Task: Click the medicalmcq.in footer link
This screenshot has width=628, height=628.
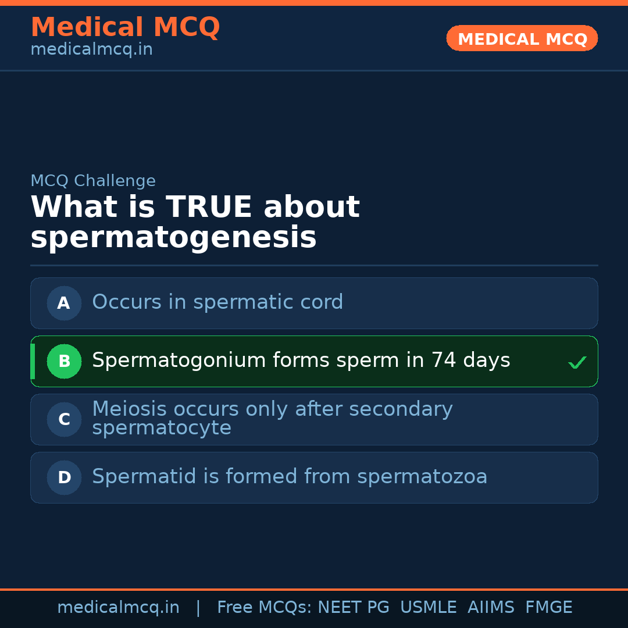Action: pyautogui.click(x=119, y=606)
